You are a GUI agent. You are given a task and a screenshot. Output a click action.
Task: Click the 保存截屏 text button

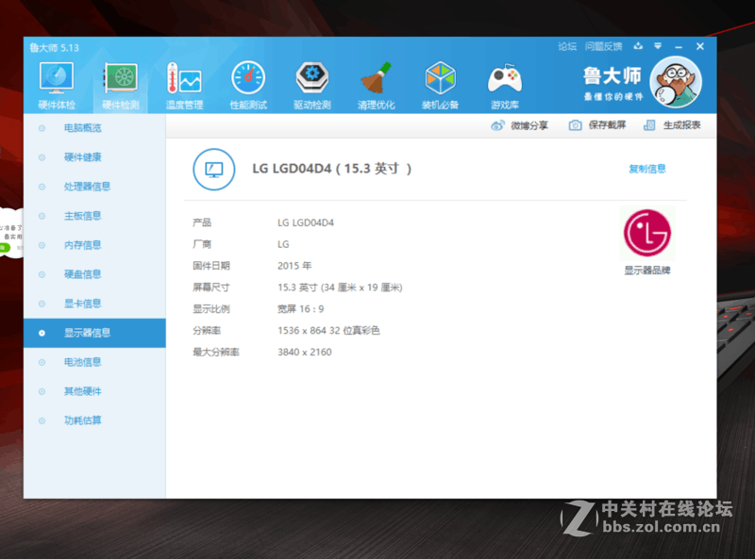tap(607, 125)
